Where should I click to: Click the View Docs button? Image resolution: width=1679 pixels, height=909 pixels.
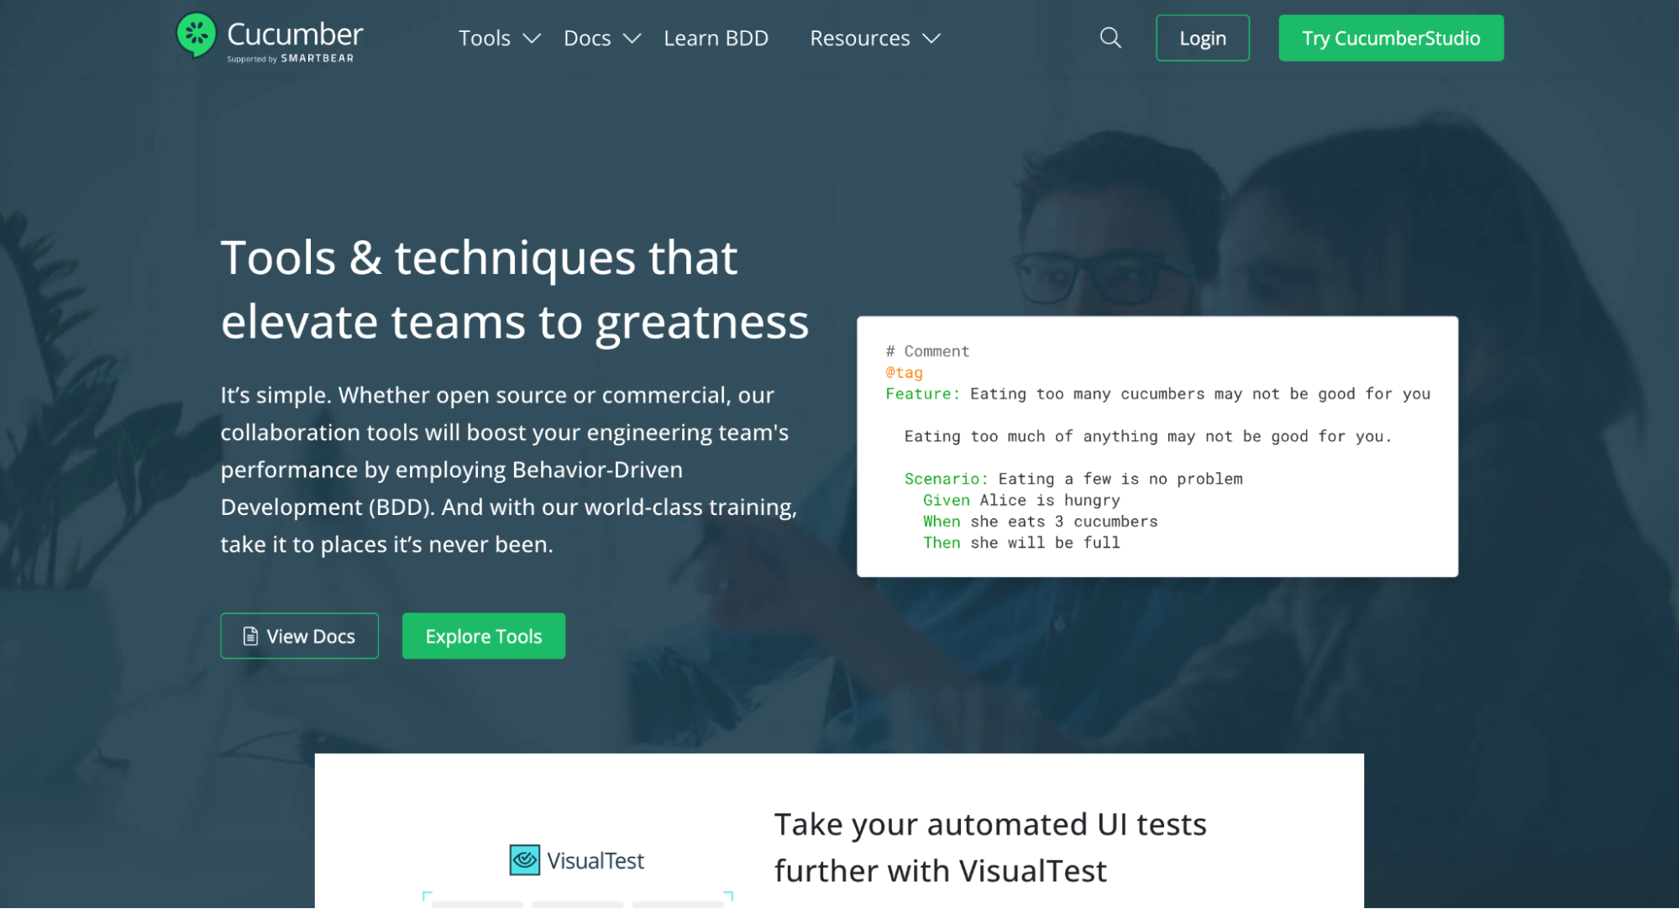tap(299, 636)
